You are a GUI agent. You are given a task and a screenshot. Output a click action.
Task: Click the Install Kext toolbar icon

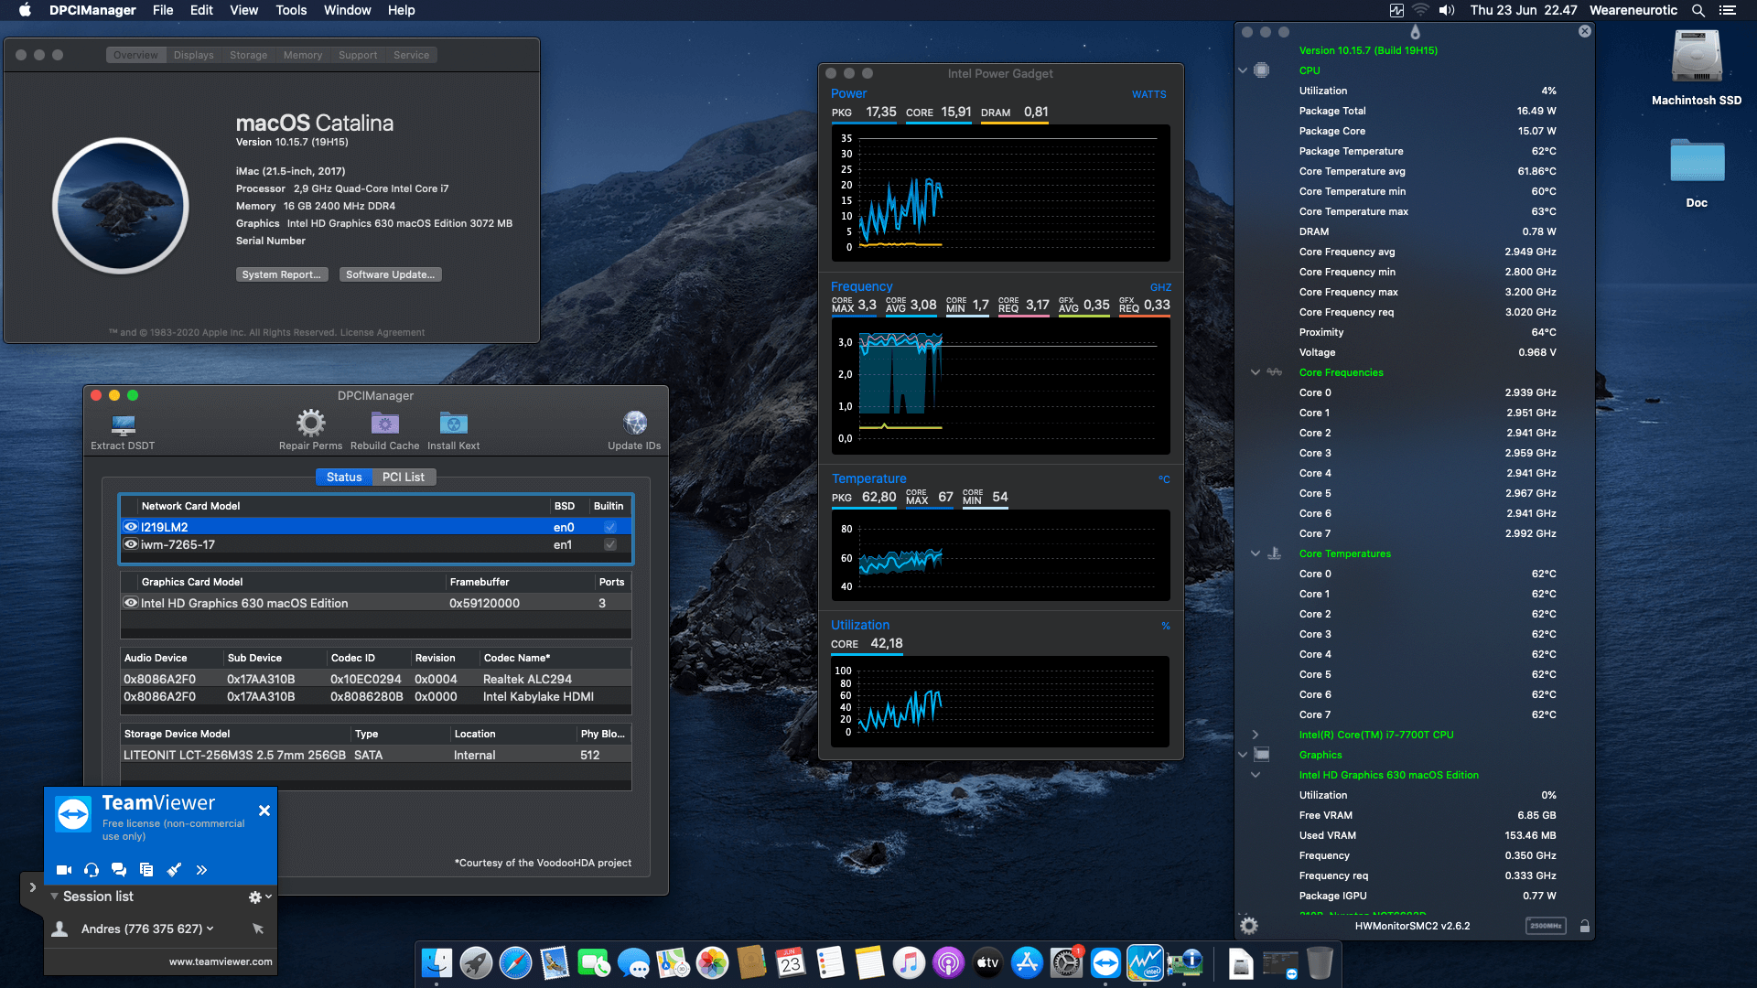click(454, 424)
